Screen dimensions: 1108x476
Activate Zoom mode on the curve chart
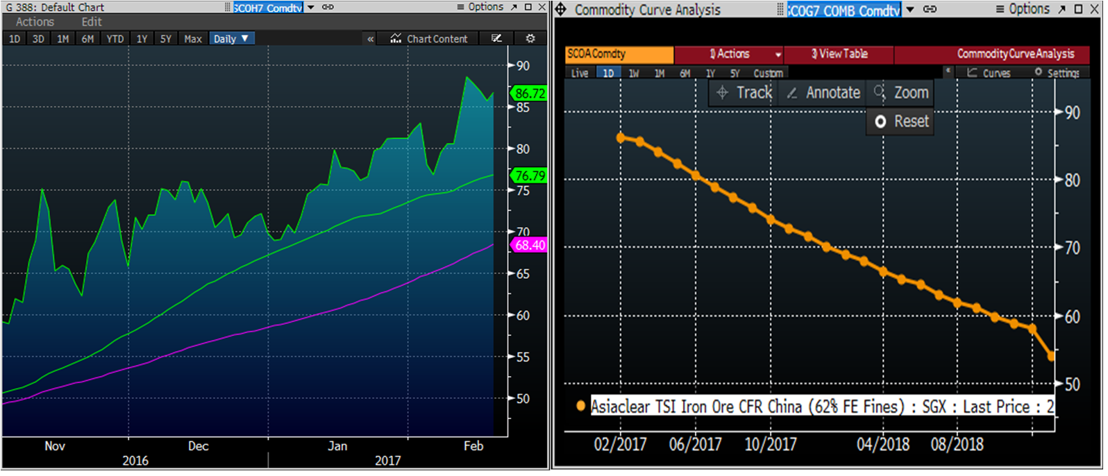pos(902,92)
